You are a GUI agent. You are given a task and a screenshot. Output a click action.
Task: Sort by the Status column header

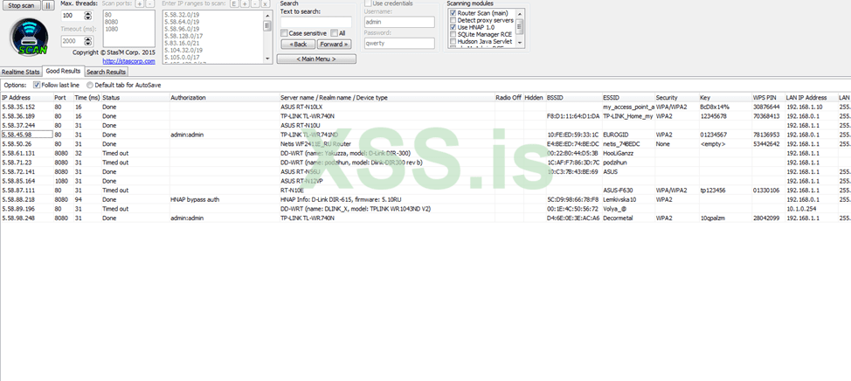click(x=135, y=98)
